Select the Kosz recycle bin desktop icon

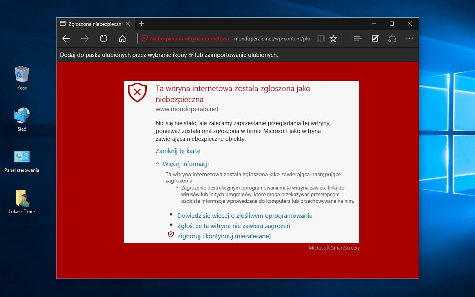point(22,78)
